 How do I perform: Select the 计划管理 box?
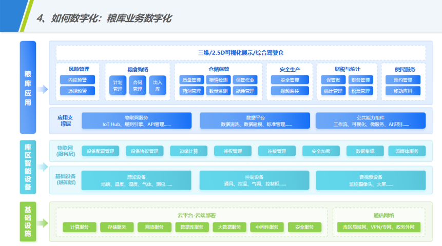pyautogui.click(x=118, y=86)
